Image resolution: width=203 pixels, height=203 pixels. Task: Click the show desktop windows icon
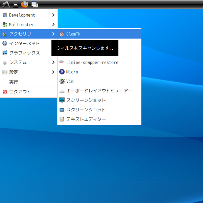coord(35,4)
